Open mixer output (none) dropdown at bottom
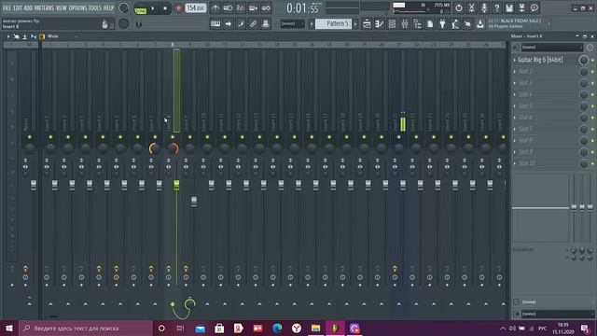Viewport: 597px width, 336px height. tap(558, 314)
